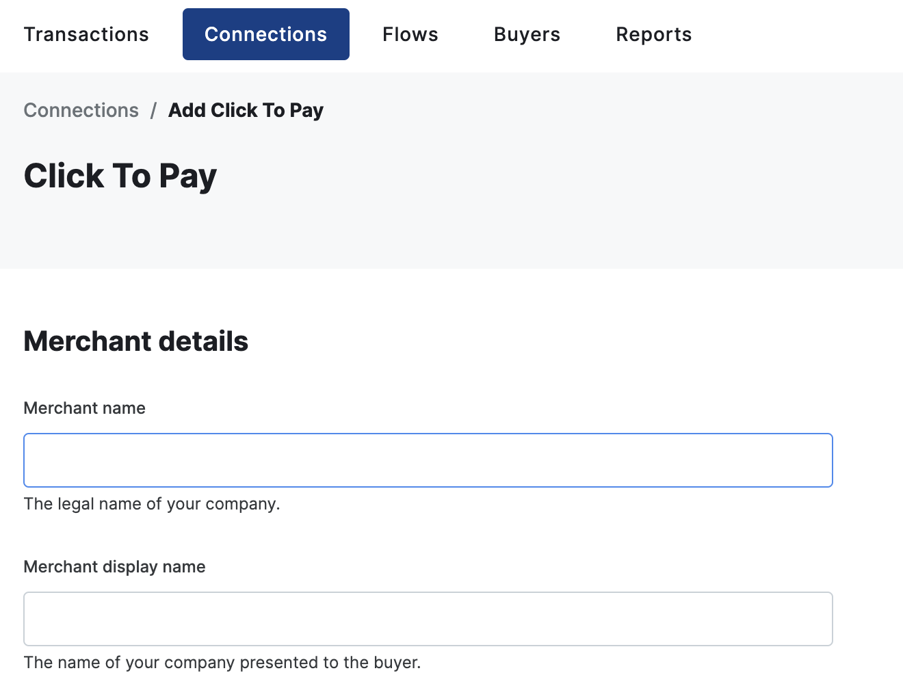Click the empty Merchant display name text box
This screenshot has width=903, height=688.
click(x=428, y=618)
